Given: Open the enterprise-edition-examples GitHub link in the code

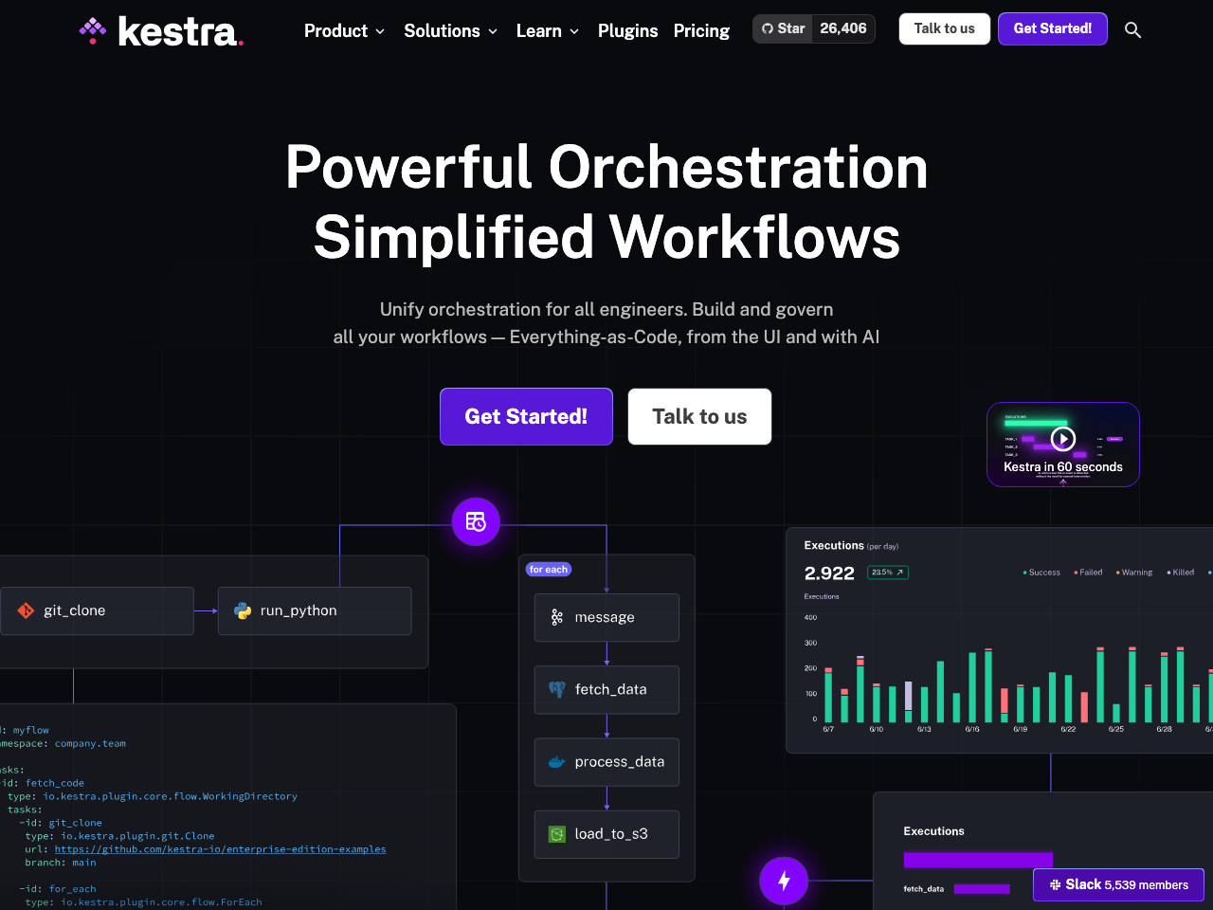Looking at the screenshot, I should (x=220, y=848).
